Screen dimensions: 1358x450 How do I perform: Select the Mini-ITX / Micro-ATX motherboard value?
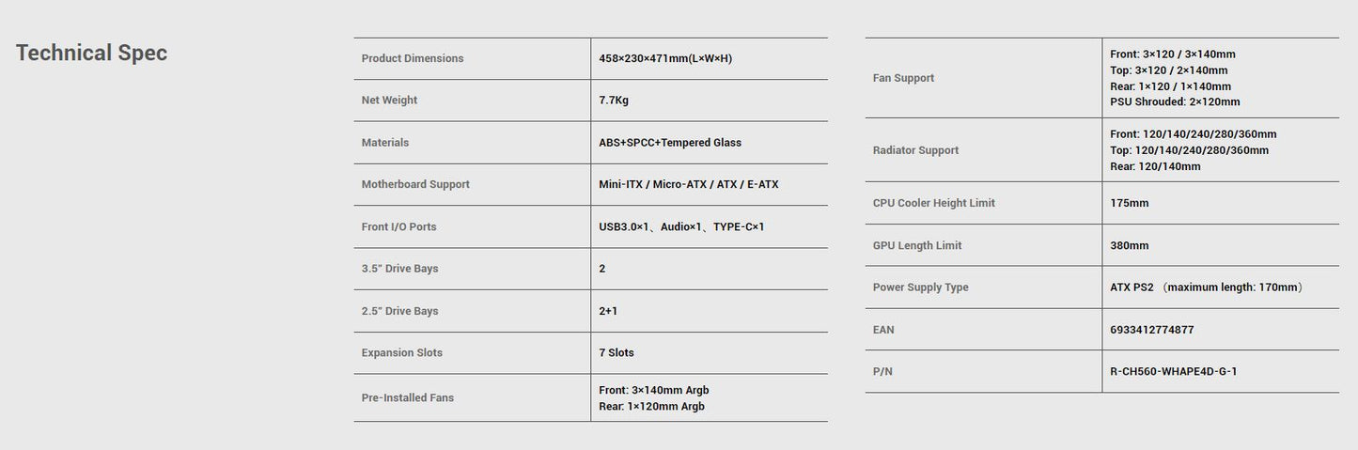click(689, 184)
